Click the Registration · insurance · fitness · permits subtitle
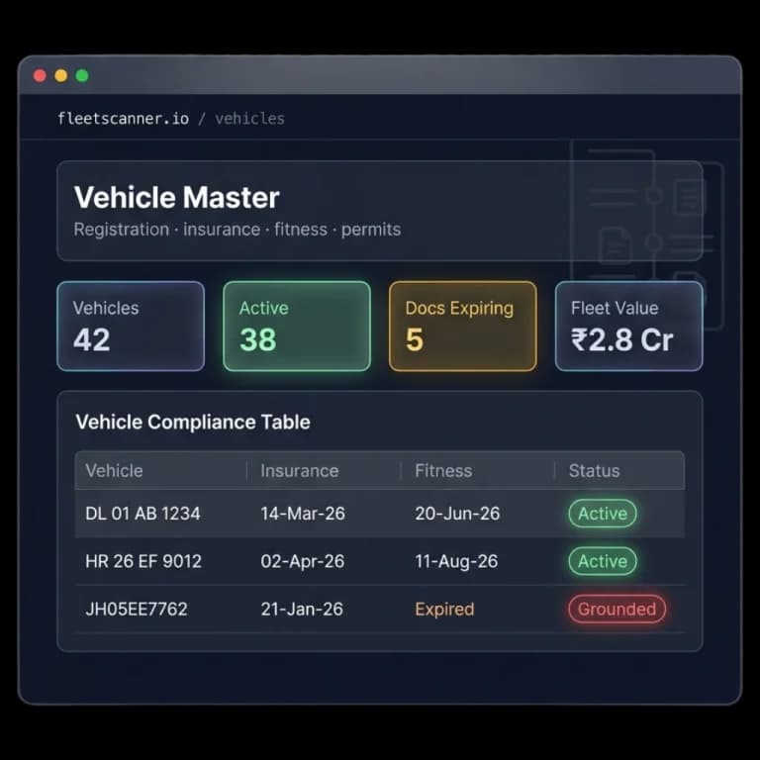 pos(237,230)
